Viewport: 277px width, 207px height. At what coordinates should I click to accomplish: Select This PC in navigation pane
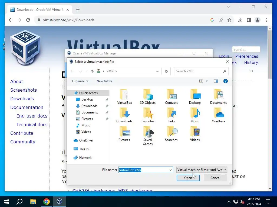pyautogui.click(x=84, y=149)
